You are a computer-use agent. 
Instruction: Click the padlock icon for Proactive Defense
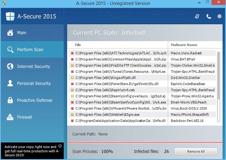click(10, 100)
